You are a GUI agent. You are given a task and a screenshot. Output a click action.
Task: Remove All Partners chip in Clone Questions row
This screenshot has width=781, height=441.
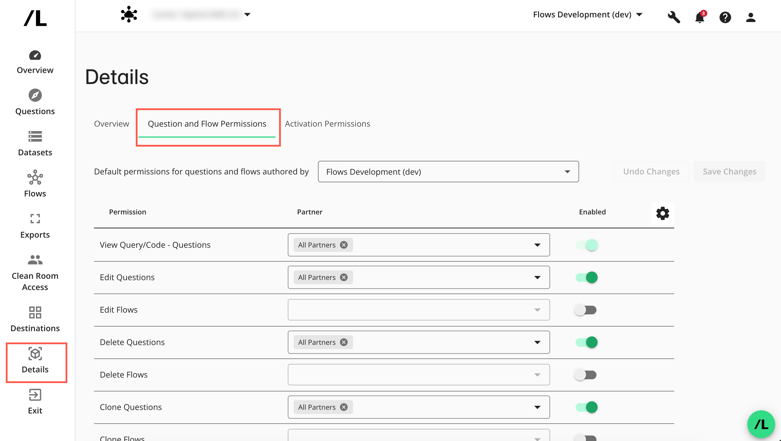[344, 407]
